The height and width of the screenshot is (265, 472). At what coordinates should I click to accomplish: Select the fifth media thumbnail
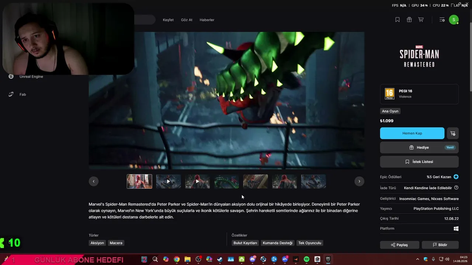tap(256, 181)
